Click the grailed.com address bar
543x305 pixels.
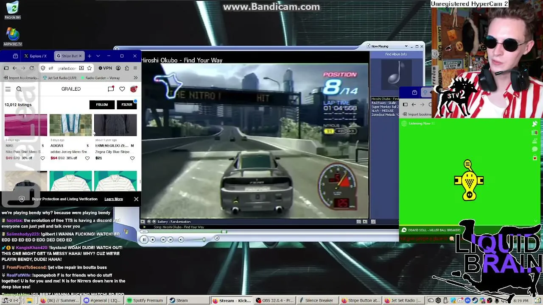tap(67, 68)
